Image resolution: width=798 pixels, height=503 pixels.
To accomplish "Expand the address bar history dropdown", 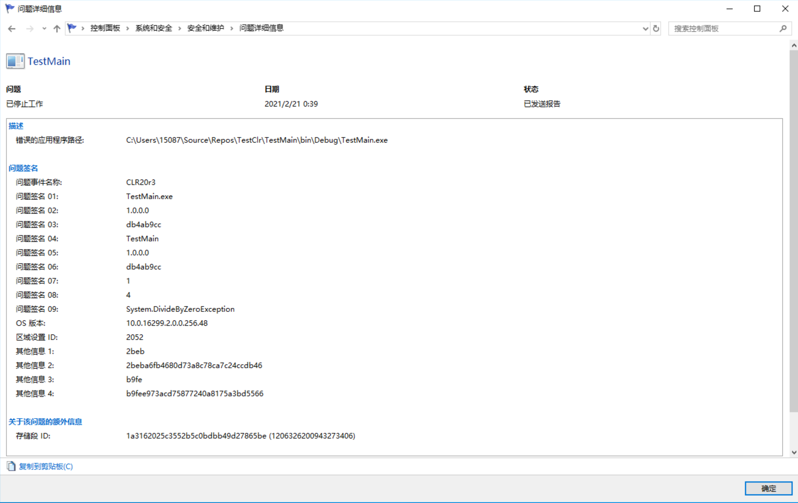I will (645, 29).
